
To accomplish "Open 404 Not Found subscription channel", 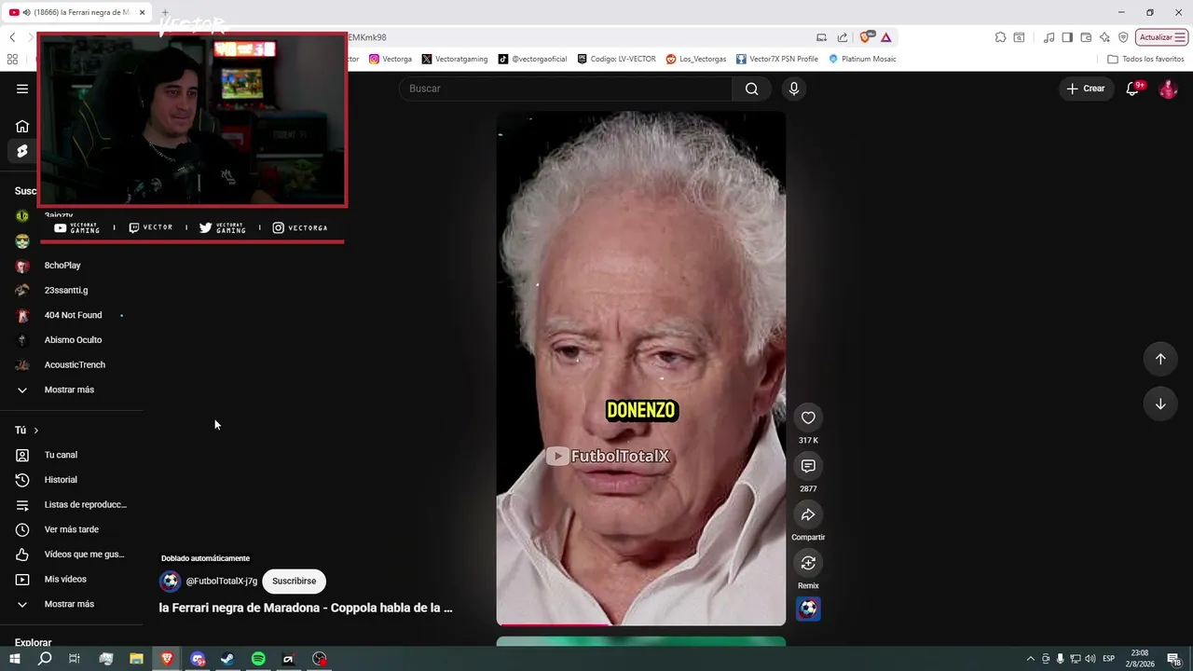I will [72, 315].
